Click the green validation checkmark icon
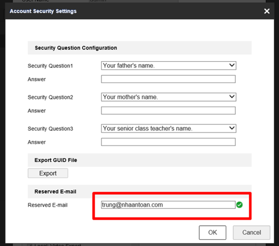Image resolution: width=279 pixels, height=246 pixels. [x=239, y=205]
